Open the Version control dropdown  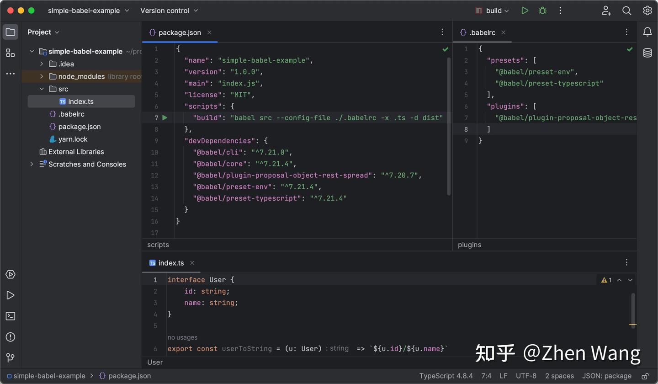(x=169, y=11)
